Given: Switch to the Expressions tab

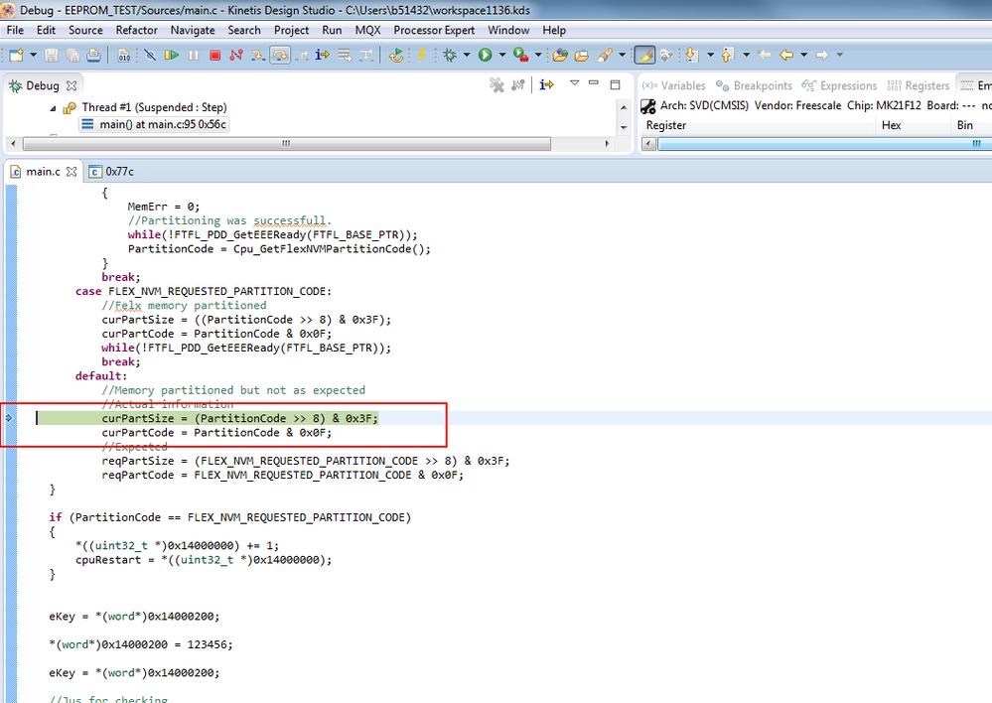Looking at the screenshot, I should tap(839, 85).
